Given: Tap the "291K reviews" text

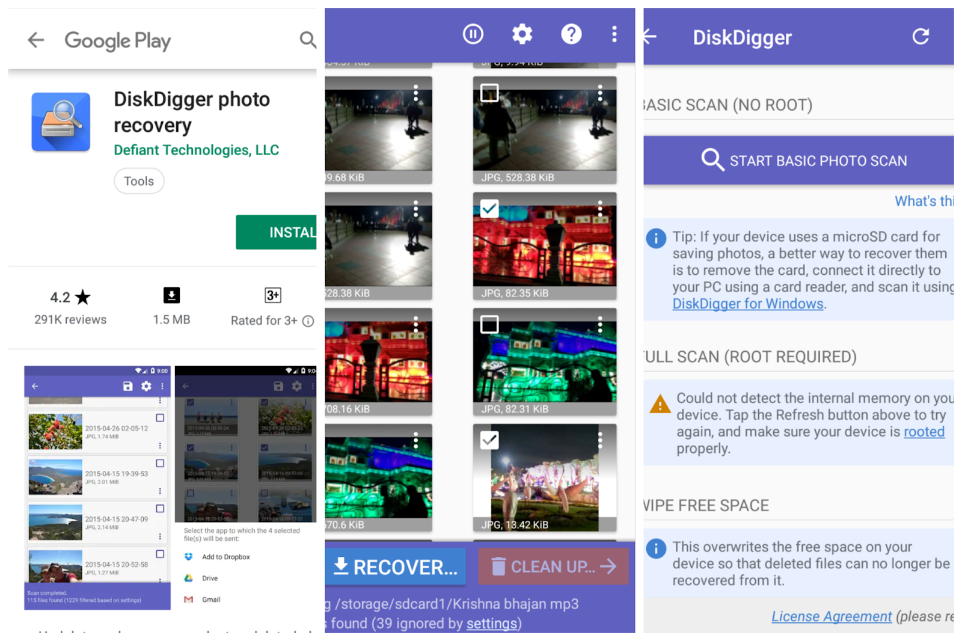Looking at the screenshot, I should (70, 320).
